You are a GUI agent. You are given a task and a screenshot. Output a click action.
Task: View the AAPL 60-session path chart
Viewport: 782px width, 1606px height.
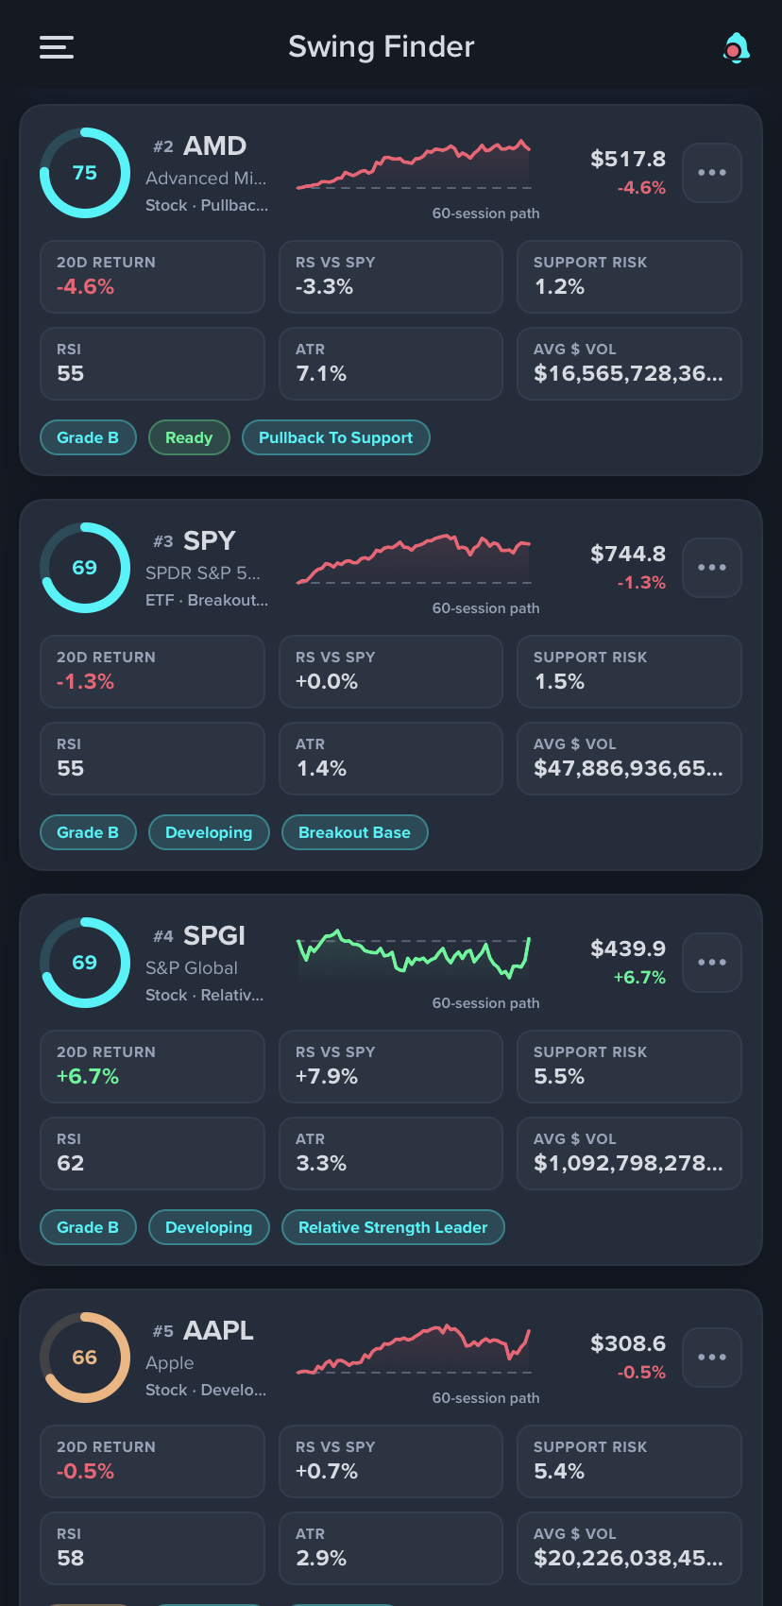(414, 1351)
